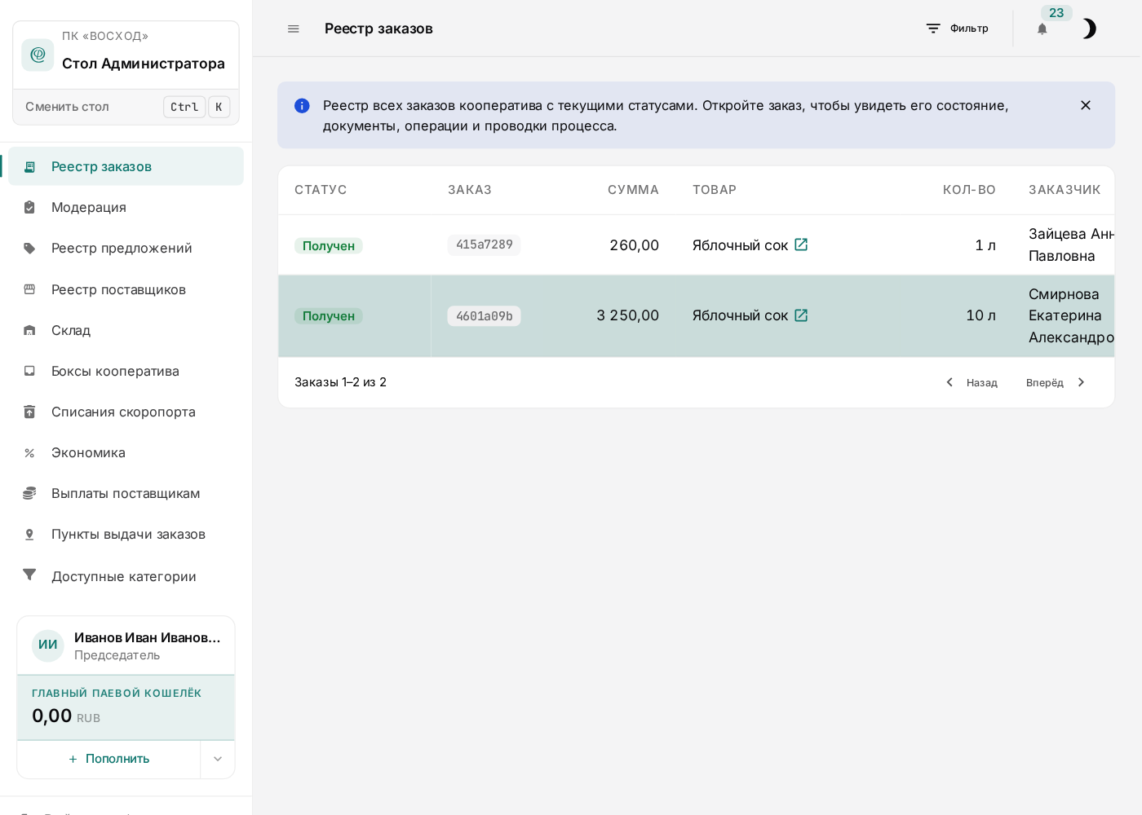Open Фильтр filter options
This screenshot has width=1142, height=815.
[x=957, y=29]
